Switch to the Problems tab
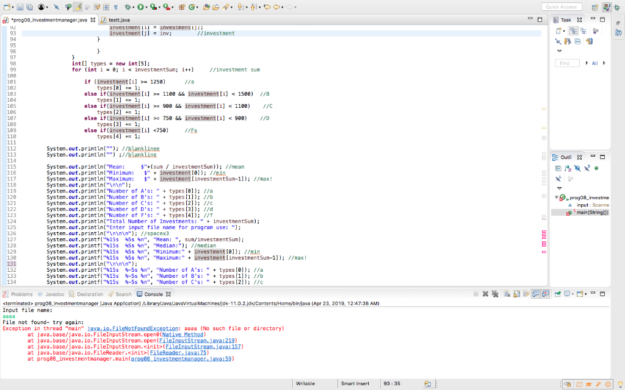 tap(18, 294)
